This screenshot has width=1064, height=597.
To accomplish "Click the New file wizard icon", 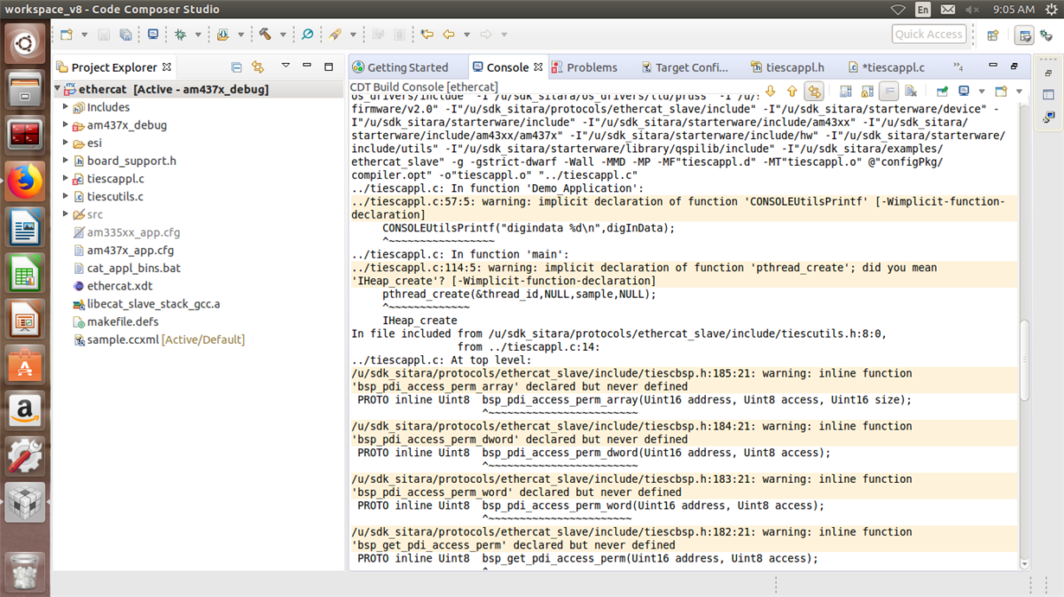I will pos(67,35).
